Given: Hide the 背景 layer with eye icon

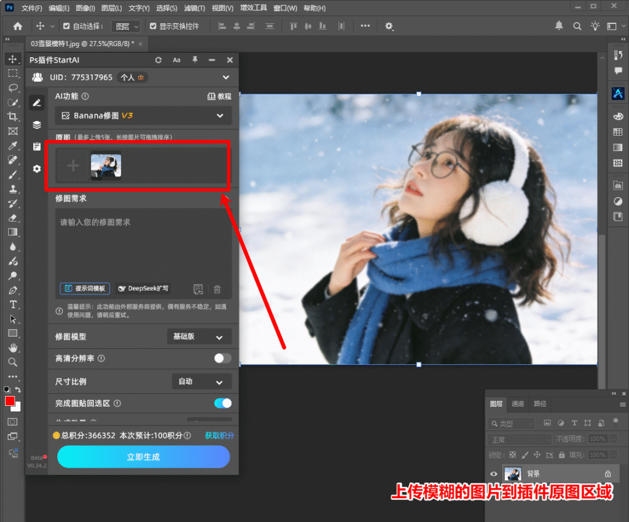Looking at the screenshot, I should coord(494,474).
